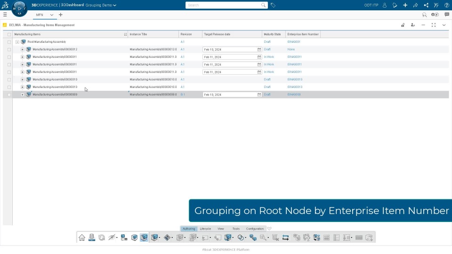Click the highlighted manufacturing assembly cube icon

[144, 237]
